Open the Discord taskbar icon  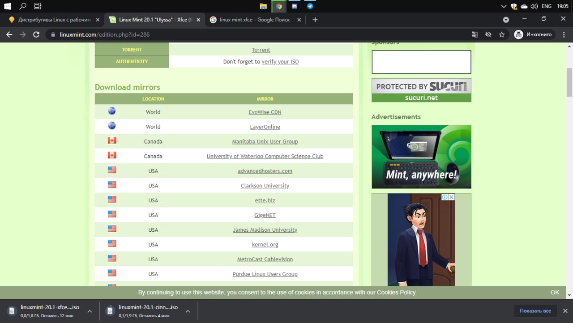click(295, 6)
